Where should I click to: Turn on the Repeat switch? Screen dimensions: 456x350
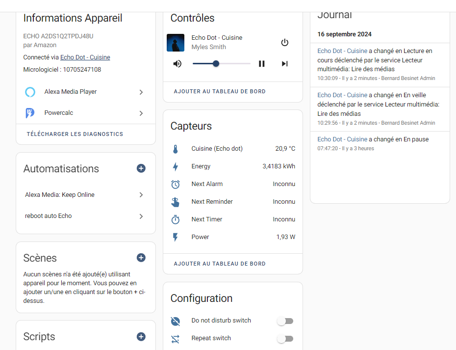coord(285,339)
